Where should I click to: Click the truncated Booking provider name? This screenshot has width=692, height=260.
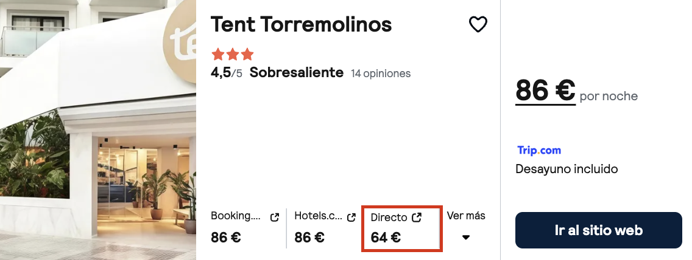(236, 216)
